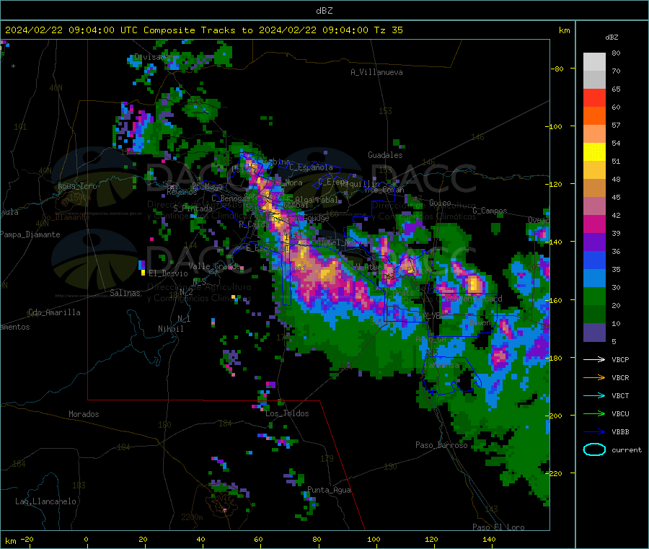Click the '140' tick on bottom km axis

click(x=489, y=539)
